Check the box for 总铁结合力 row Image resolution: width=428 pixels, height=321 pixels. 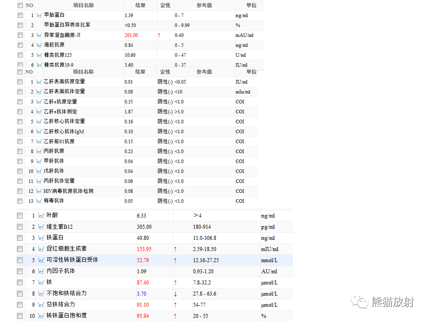point(20,305)
